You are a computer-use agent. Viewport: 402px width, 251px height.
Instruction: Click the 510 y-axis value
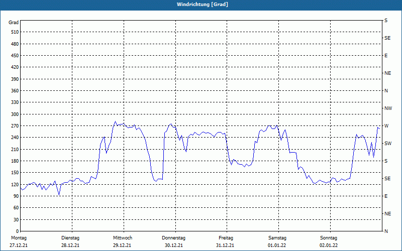point(15,32)
